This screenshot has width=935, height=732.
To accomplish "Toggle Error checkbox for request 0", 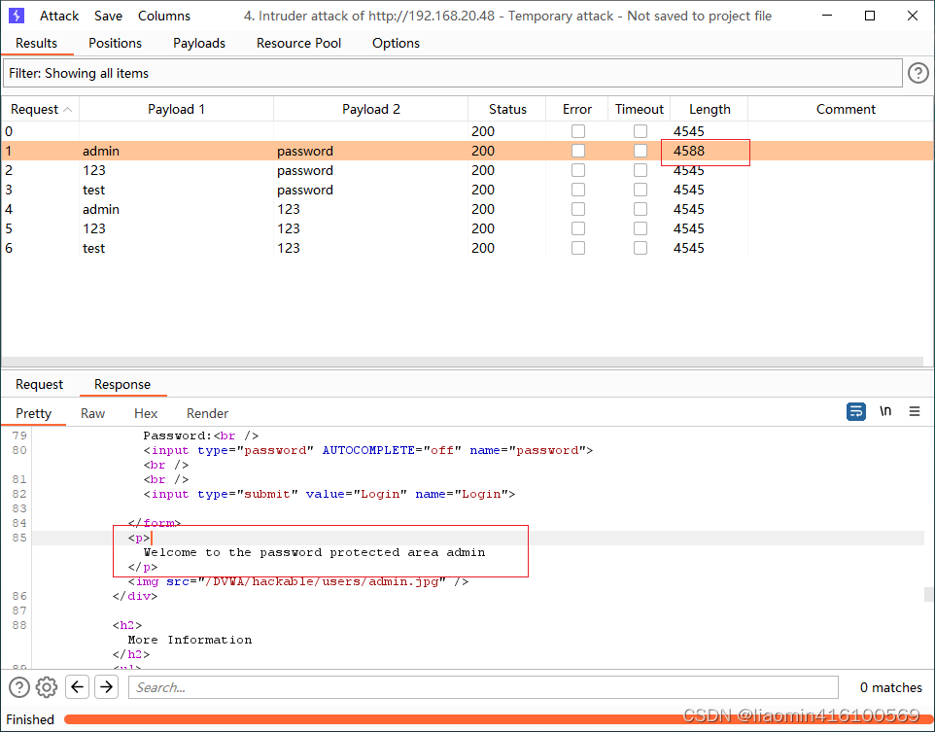I will [x=578, y=131].
